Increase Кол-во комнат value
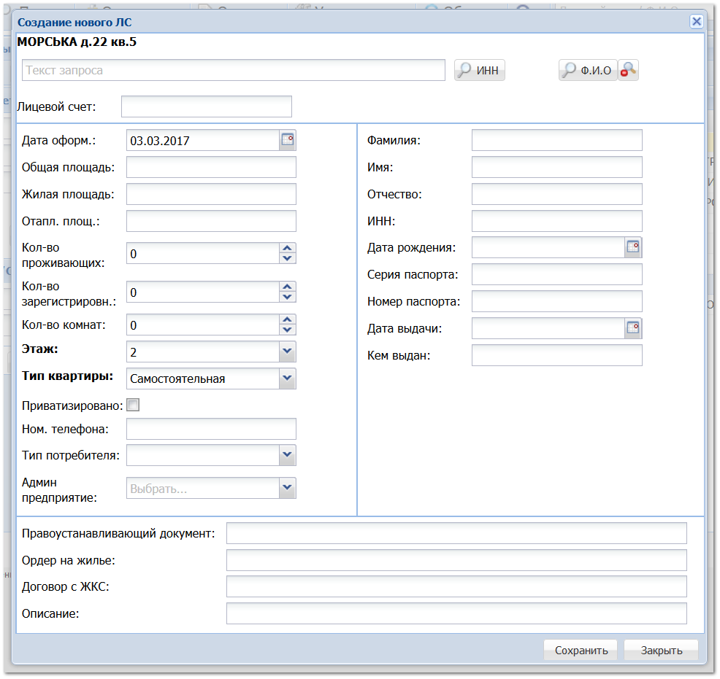 coord(288,319)
